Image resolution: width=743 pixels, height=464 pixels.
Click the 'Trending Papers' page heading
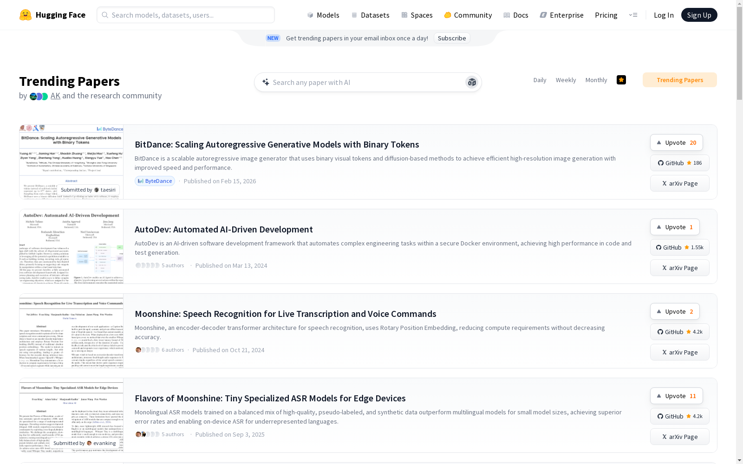coord(69,81)
